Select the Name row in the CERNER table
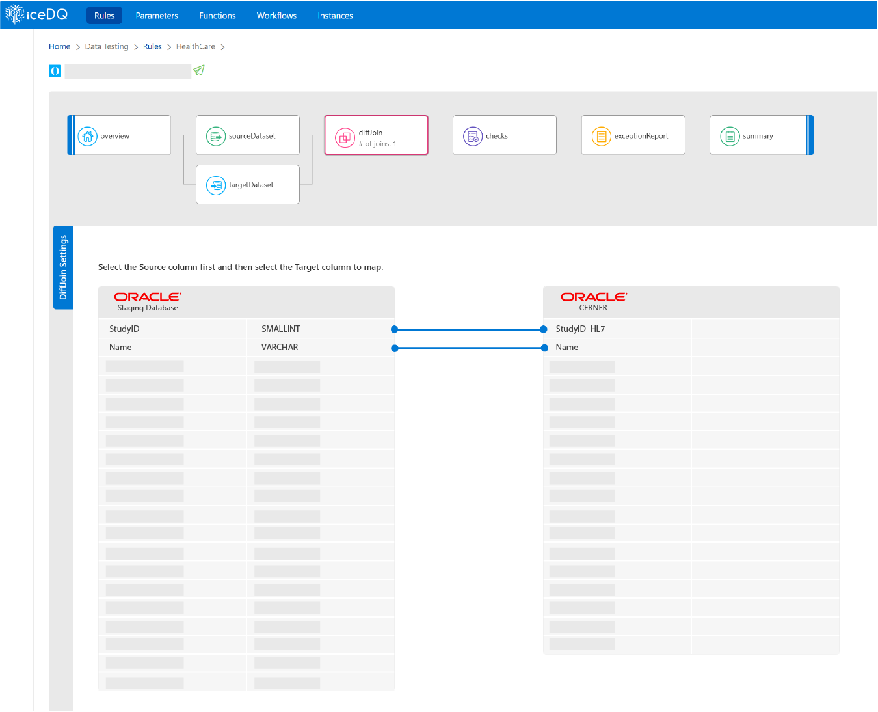 pyautogui.click(x=566, y=347)
